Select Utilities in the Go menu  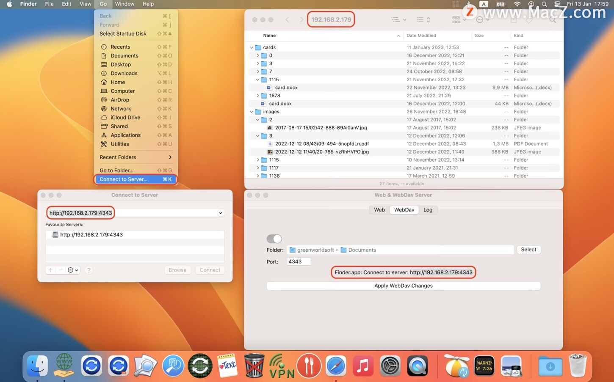(136, 144)
